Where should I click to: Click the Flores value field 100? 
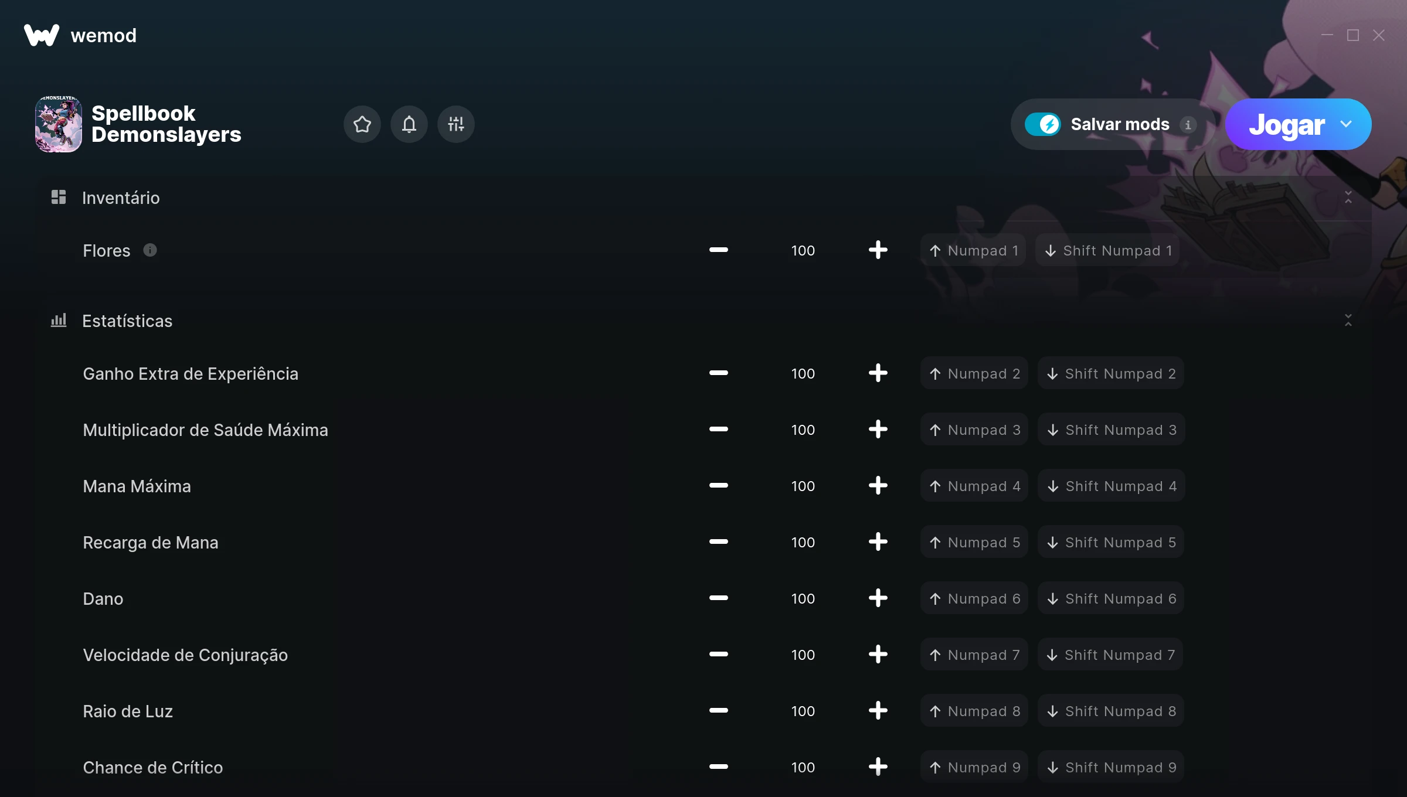coord(803,251)
